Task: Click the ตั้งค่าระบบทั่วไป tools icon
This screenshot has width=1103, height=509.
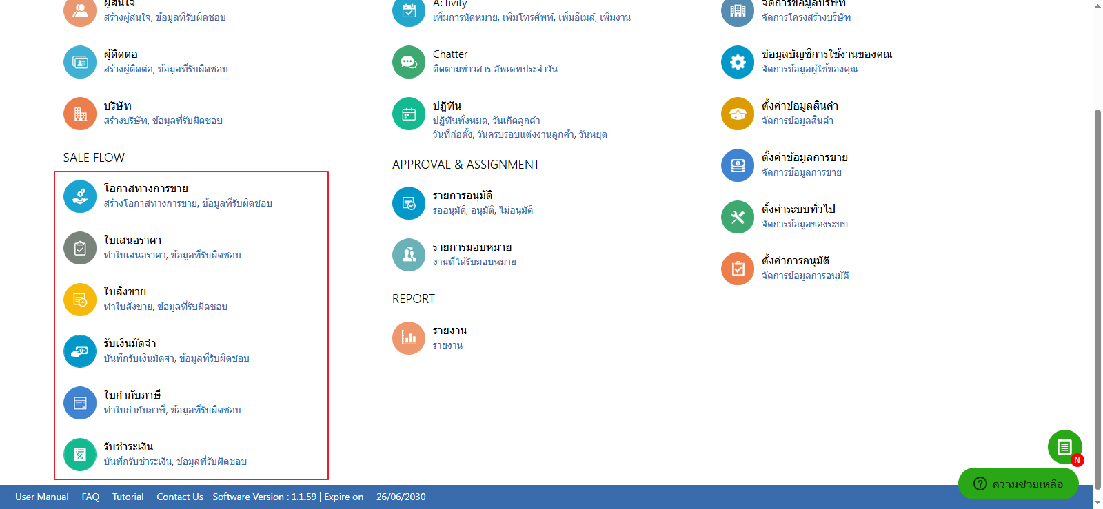Action: pyautogui.click(x=738, y=217)
